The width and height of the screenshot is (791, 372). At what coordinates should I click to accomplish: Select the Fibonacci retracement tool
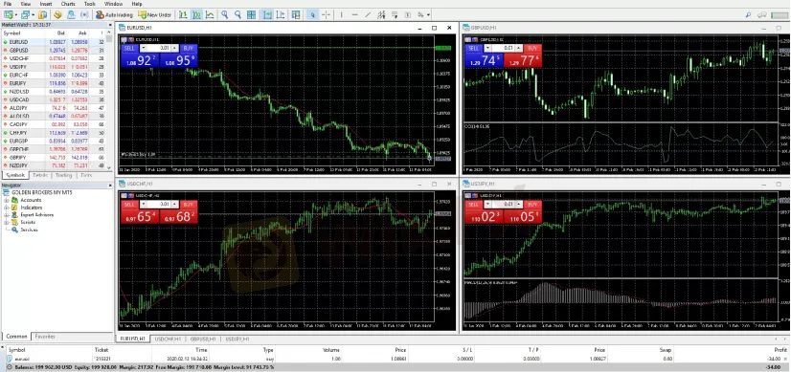coord(395,15)
